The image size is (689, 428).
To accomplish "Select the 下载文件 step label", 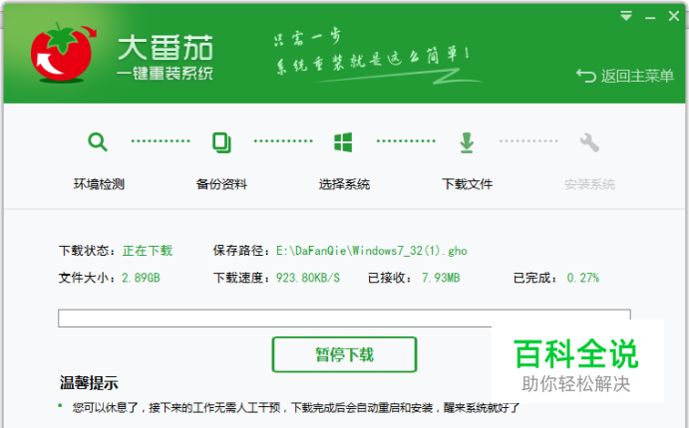I will pos(467,184).
